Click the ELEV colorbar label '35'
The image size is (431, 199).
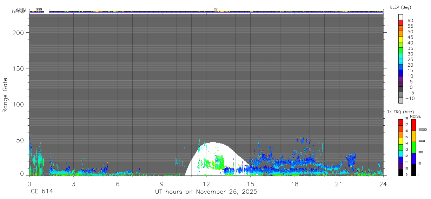point(410,48)
